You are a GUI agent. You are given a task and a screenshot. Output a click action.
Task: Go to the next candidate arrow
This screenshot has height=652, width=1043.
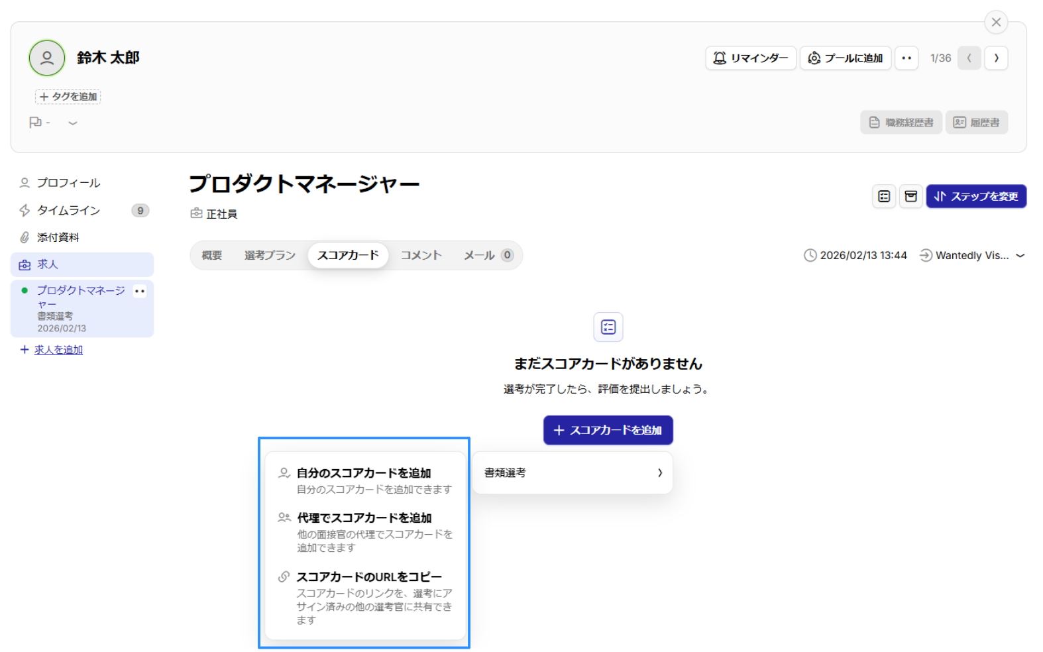point(995,58)
